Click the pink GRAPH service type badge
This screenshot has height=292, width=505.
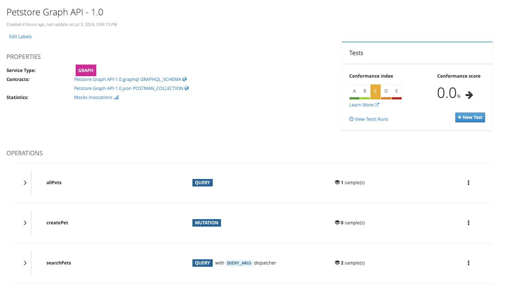coord(86,70)
